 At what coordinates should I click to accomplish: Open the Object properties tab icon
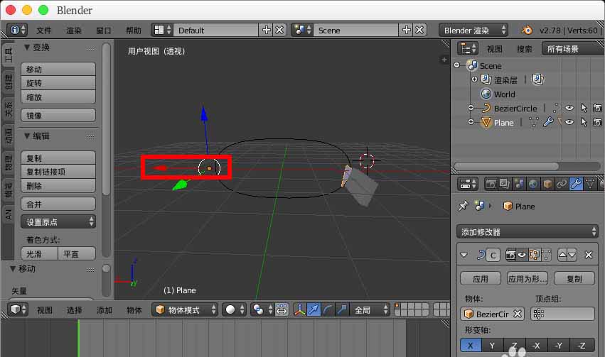point(547,184)
